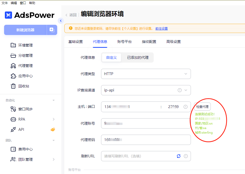
Task: Switch to the 代理信息 tab
Action: point(100,42)
